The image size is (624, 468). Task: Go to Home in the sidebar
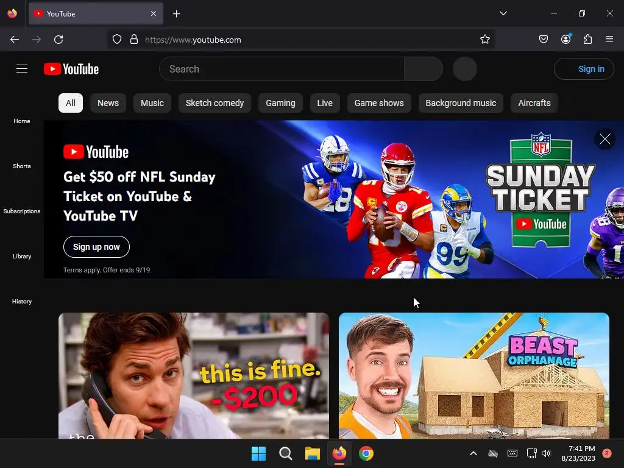click(22, 121)
